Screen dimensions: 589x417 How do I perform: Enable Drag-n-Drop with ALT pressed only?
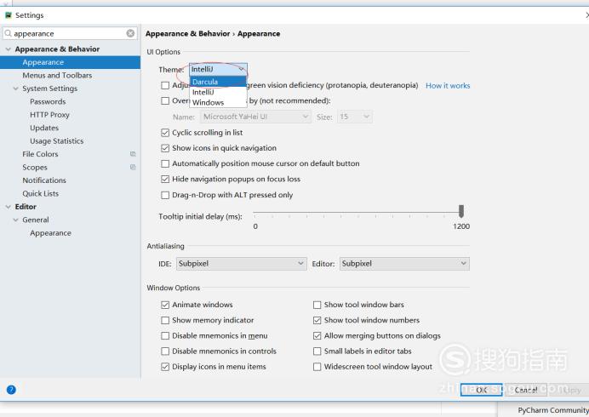pyautogui.click(x=165, y=195)
